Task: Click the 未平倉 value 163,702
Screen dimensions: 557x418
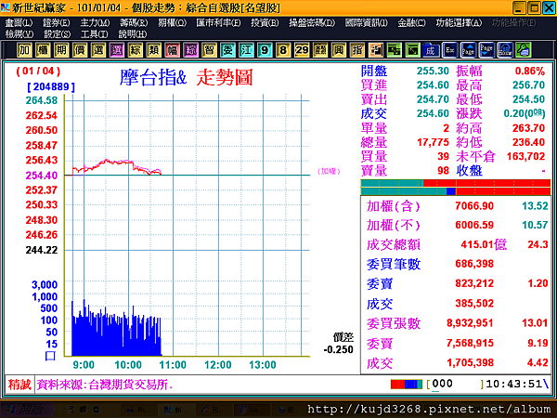Action: (x=525, y=156)
